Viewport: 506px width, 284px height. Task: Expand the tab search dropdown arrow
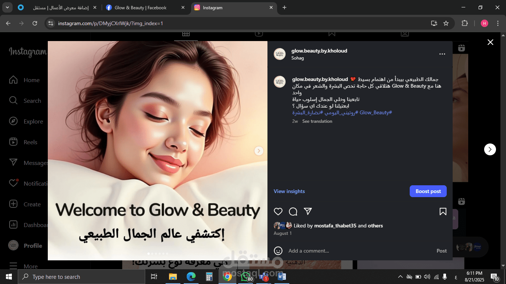[x=7, y=7]
